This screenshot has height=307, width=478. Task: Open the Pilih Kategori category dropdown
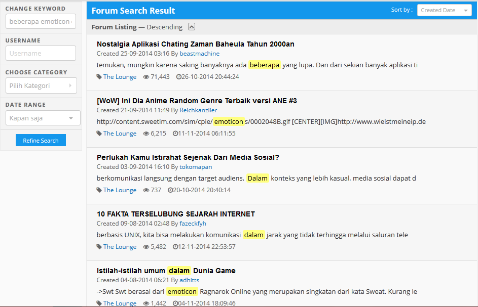tap(41, 85)
